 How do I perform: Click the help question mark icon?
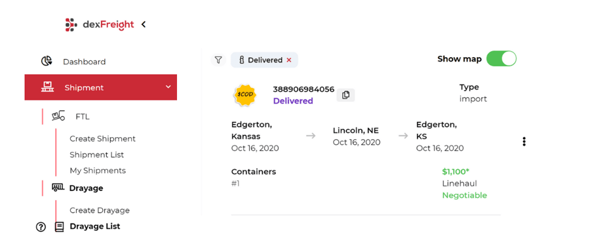[x=41, y=227]
